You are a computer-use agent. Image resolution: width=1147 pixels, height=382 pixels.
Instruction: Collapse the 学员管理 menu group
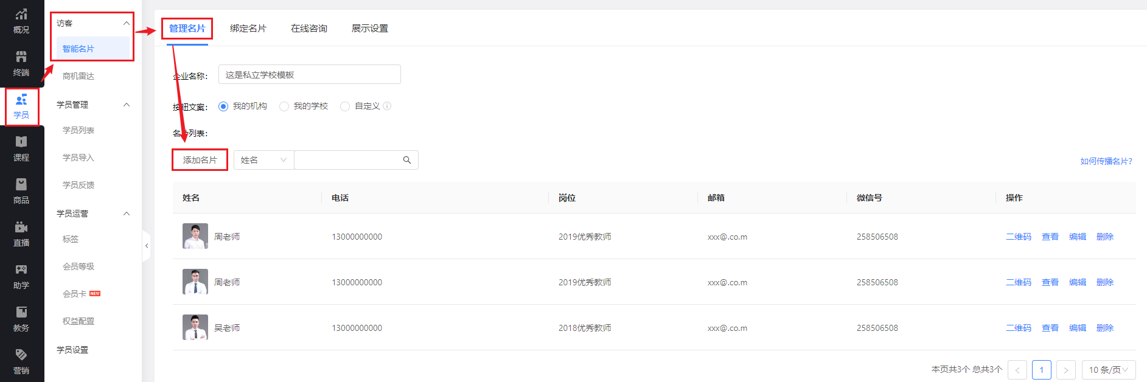coord(127,105)
